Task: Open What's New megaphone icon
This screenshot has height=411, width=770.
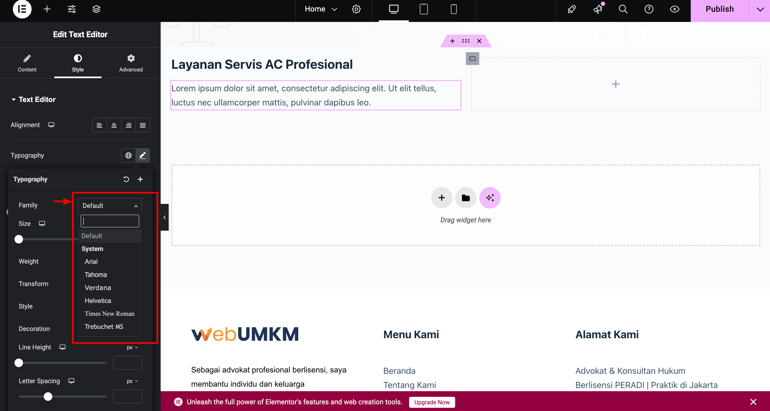Action: point(598,9)
